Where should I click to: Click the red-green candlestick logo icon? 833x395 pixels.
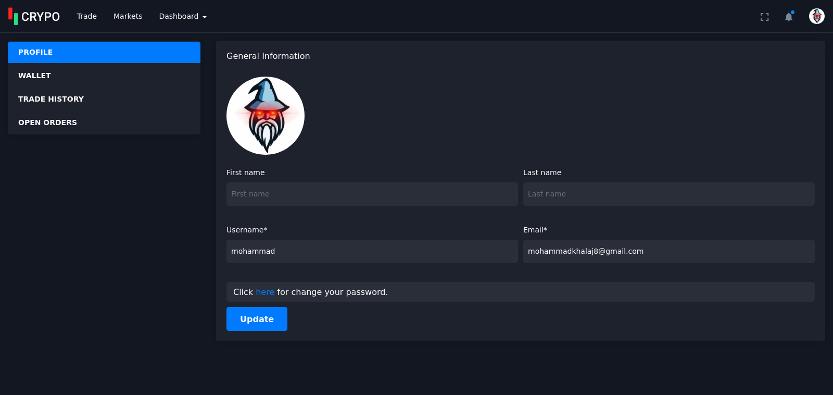pyautogui.click(x=13, y=16)
